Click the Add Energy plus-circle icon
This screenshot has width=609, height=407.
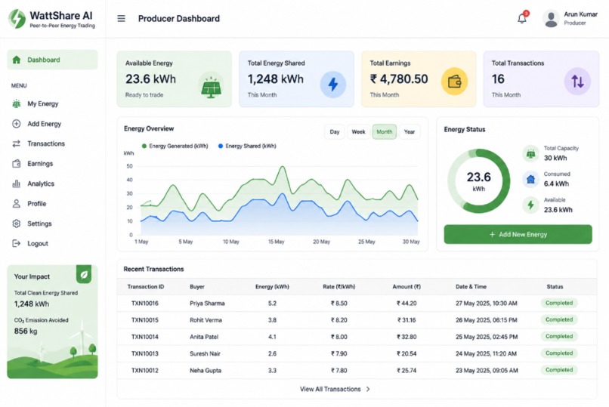(x=17, y=124)
